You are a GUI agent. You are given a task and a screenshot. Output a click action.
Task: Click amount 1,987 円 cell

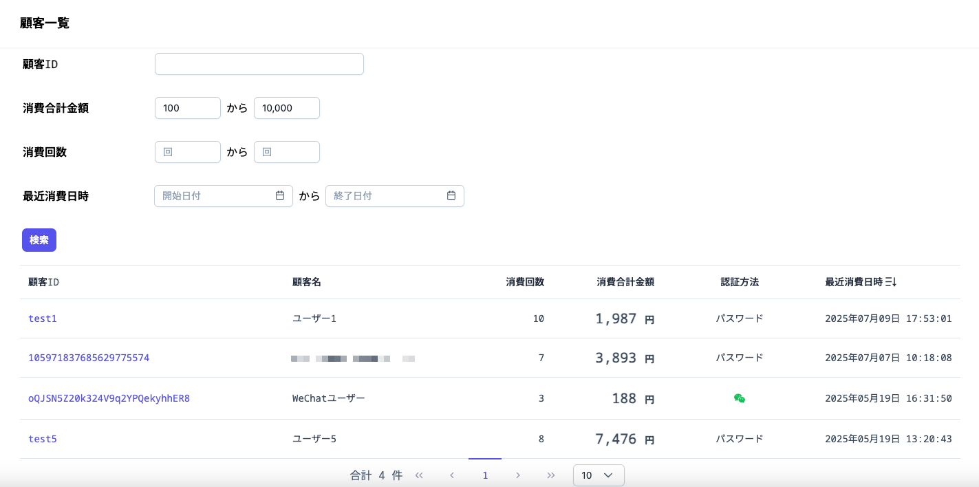click(x=625, y=318)
